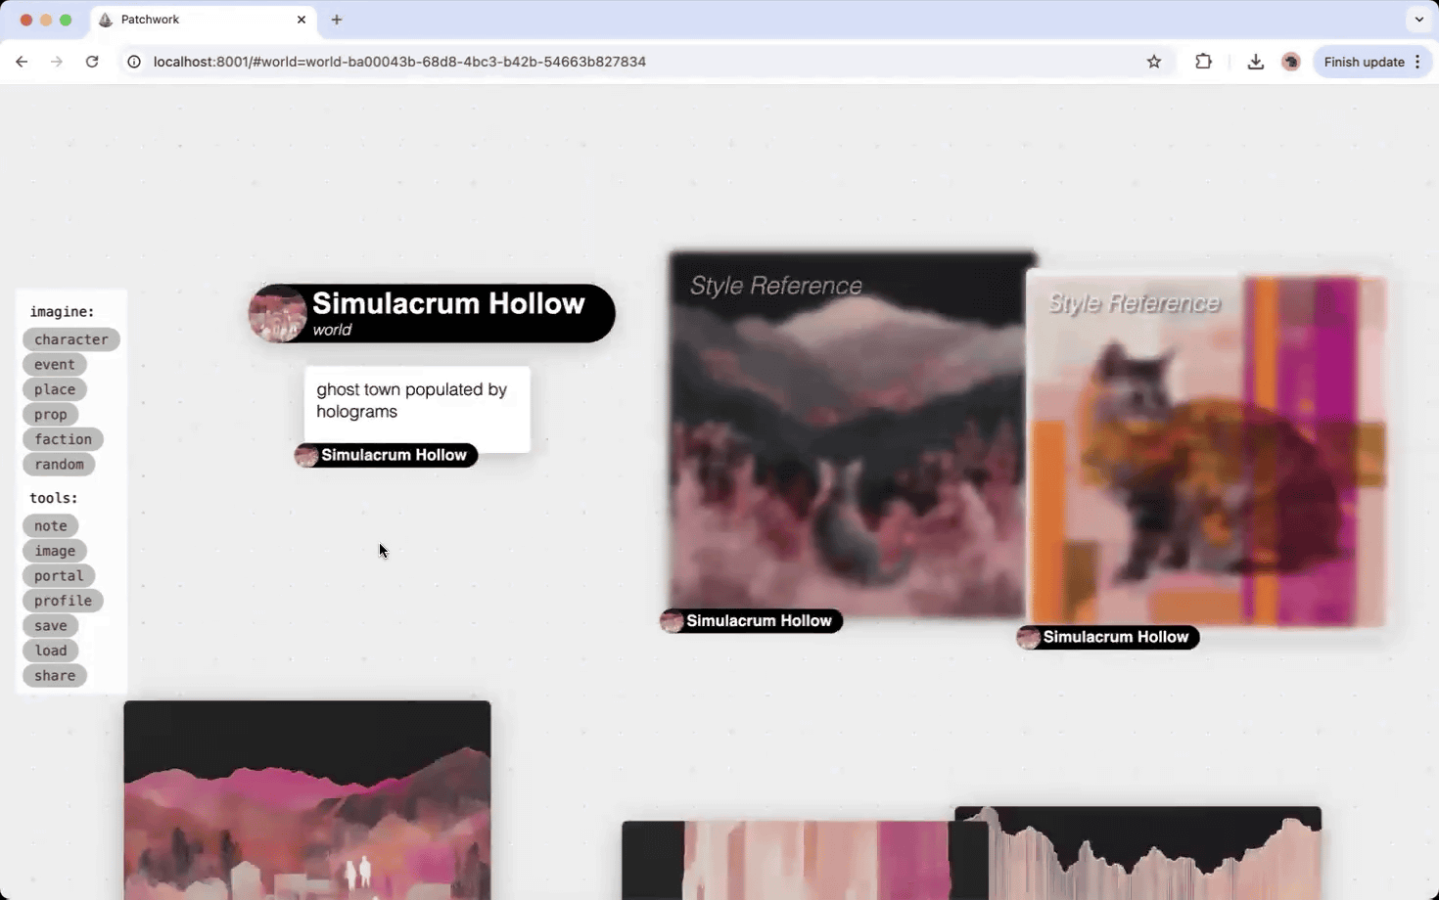
Task: Select the faction option under imagine
Action: pos(63,438)
